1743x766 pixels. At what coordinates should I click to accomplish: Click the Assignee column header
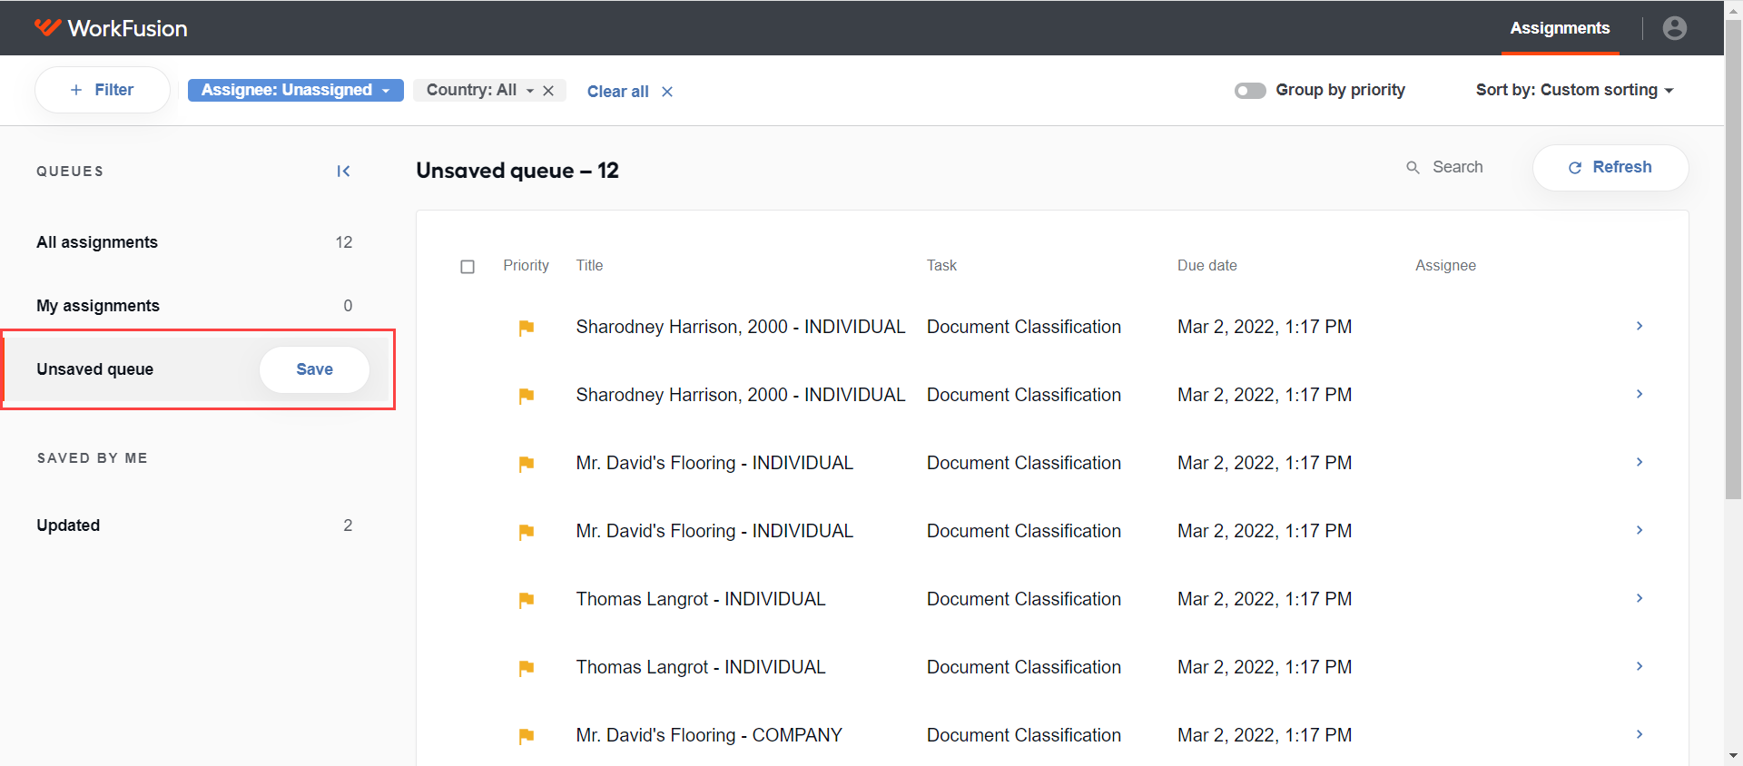(x=1445, y=266)
